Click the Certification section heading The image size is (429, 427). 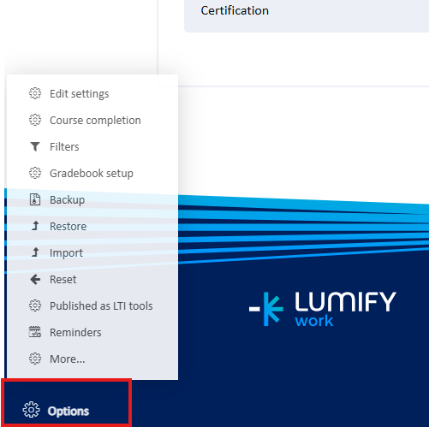(235, 10)
